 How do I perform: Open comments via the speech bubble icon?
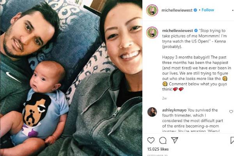coord(163,140)
